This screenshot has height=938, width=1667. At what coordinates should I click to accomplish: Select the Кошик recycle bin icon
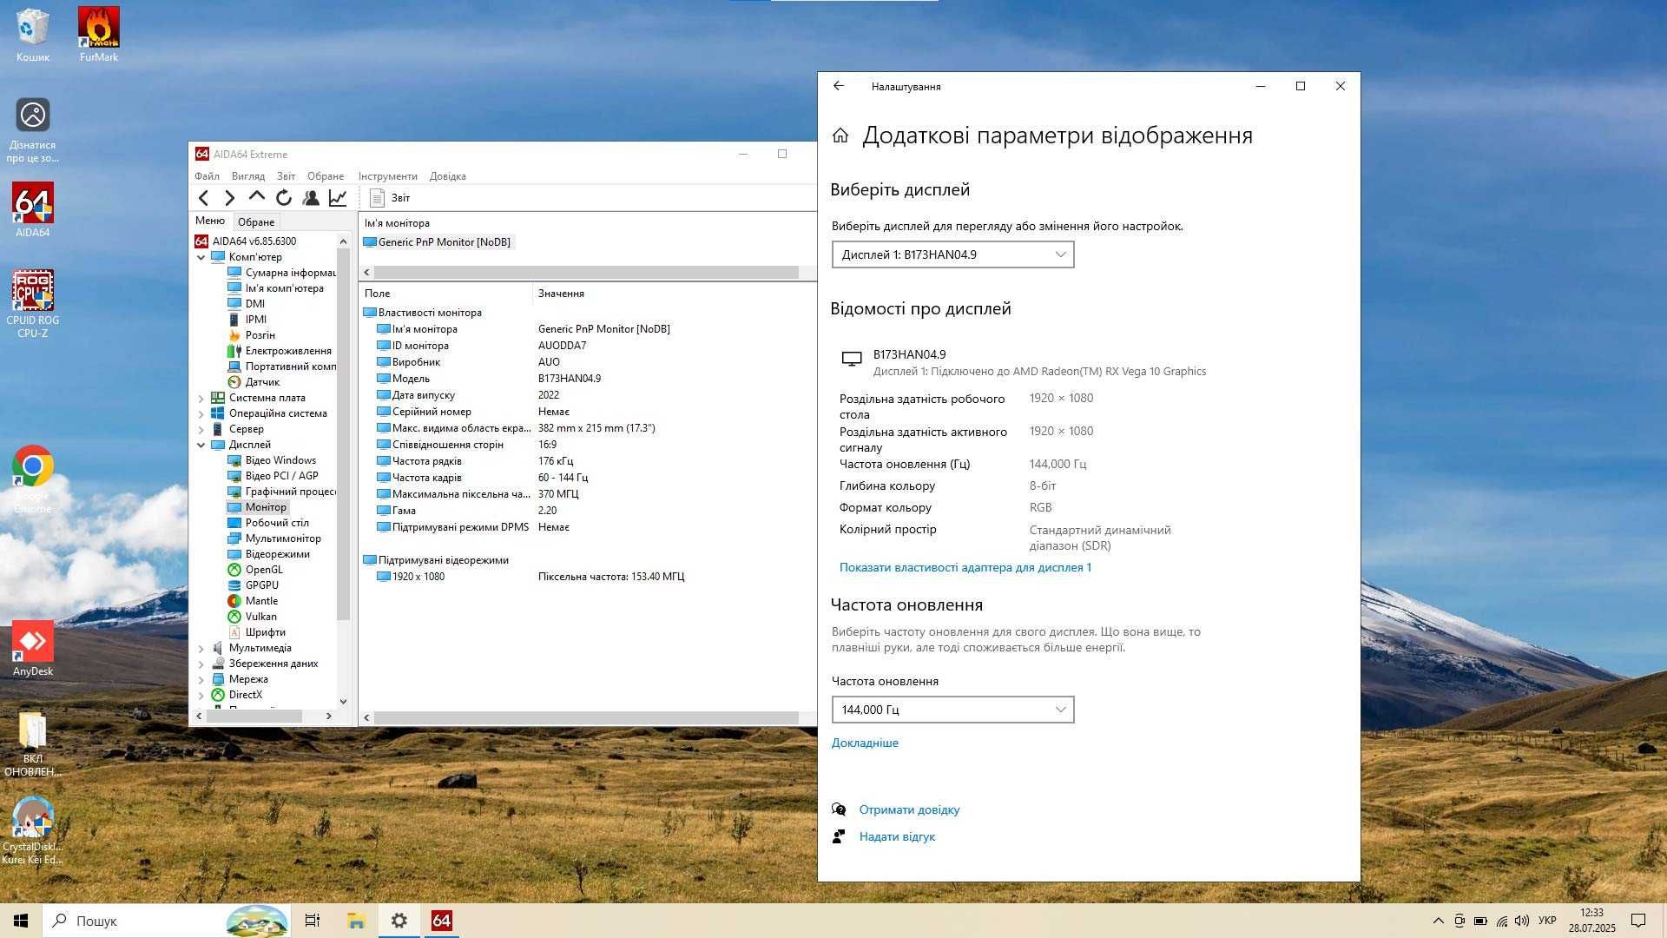pyautogui.click(x=33, y=35)
